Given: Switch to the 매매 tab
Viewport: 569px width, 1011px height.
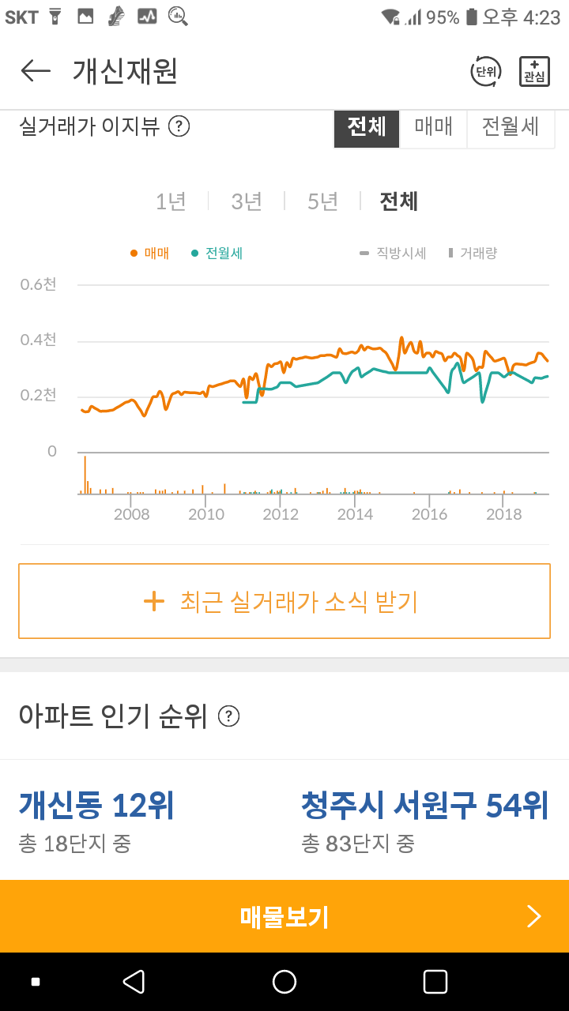Looking at the screenshot, I should pyautogui.click(x=433, y=127).
